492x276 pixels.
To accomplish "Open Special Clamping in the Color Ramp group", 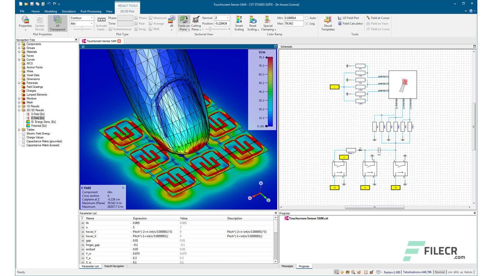I will pyautogui.click(x=268, y=22).
